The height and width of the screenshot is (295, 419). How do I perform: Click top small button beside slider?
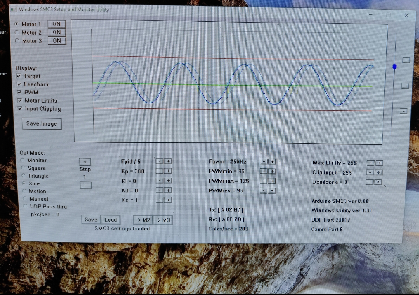point(406,60)
